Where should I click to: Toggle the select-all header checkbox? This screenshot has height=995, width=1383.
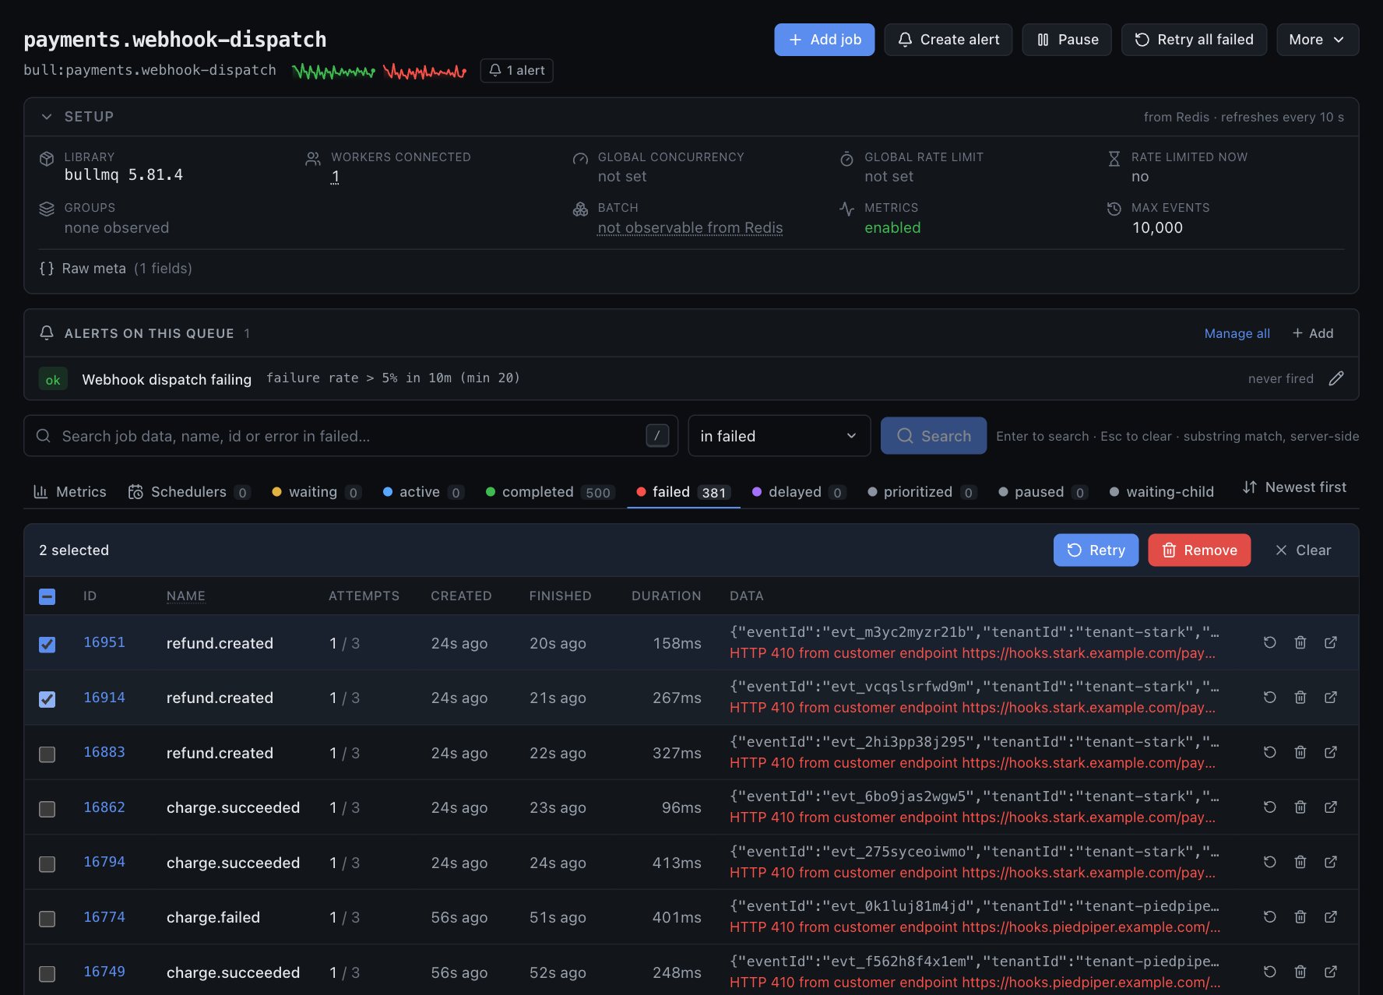coord(47,596)
